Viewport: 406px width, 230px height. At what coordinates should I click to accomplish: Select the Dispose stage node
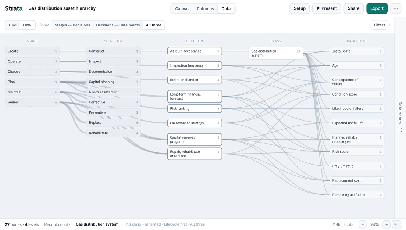tap(32, 72)
